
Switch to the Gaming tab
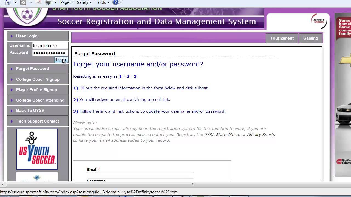tap(310, 38)
